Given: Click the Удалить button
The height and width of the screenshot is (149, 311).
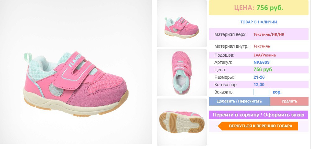Looking at the screenshot, I should click(289, 101).
